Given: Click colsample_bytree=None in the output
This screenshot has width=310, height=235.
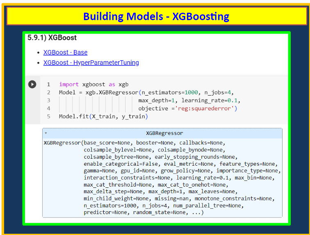Looking at the screenshot, I should (x=116, y=157).
